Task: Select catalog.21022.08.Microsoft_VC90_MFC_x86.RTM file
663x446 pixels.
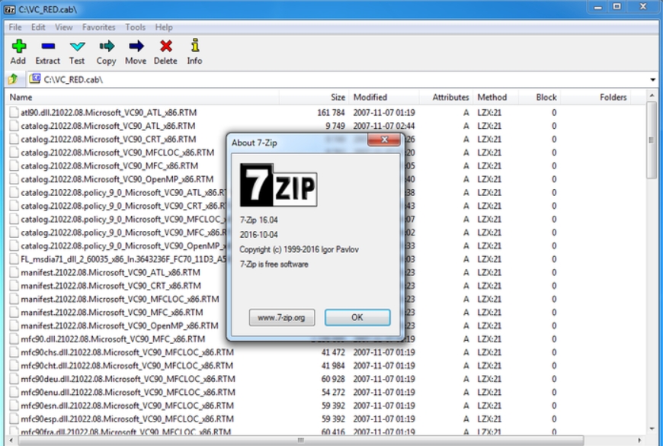Action: 110,166
